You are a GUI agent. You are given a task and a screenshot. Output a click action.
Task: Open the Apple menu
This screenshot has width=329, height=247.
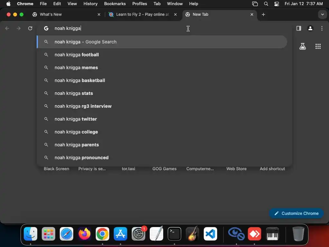coord(8,4)
